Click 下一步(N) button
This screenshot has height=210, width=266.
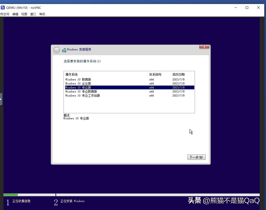[x=196, y=157]
